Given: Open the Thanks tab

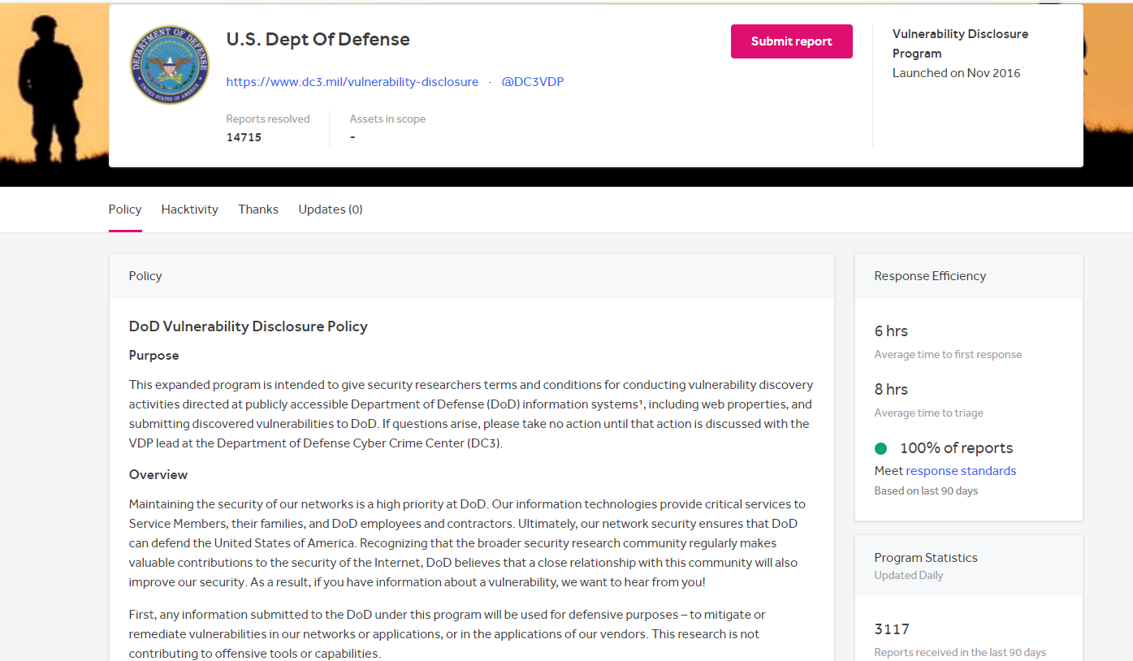Looking at the screenshot, I should 258,210.
